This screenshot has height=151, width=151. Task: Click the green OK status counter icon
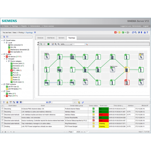[123, 33]
